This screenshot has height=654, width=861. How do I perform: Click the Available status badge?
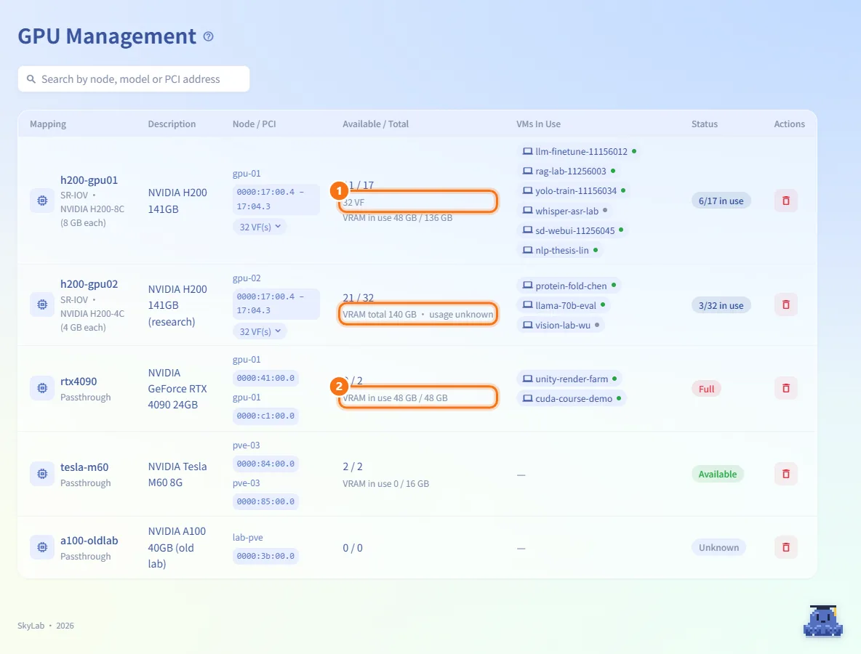(x=718, y=474)
